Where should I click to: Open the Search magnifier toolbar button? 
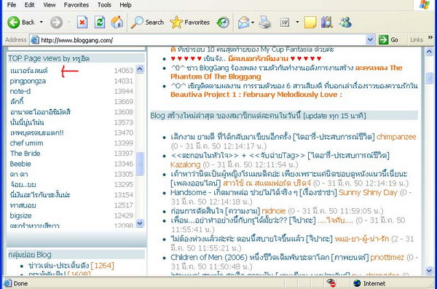click(147, 23)
